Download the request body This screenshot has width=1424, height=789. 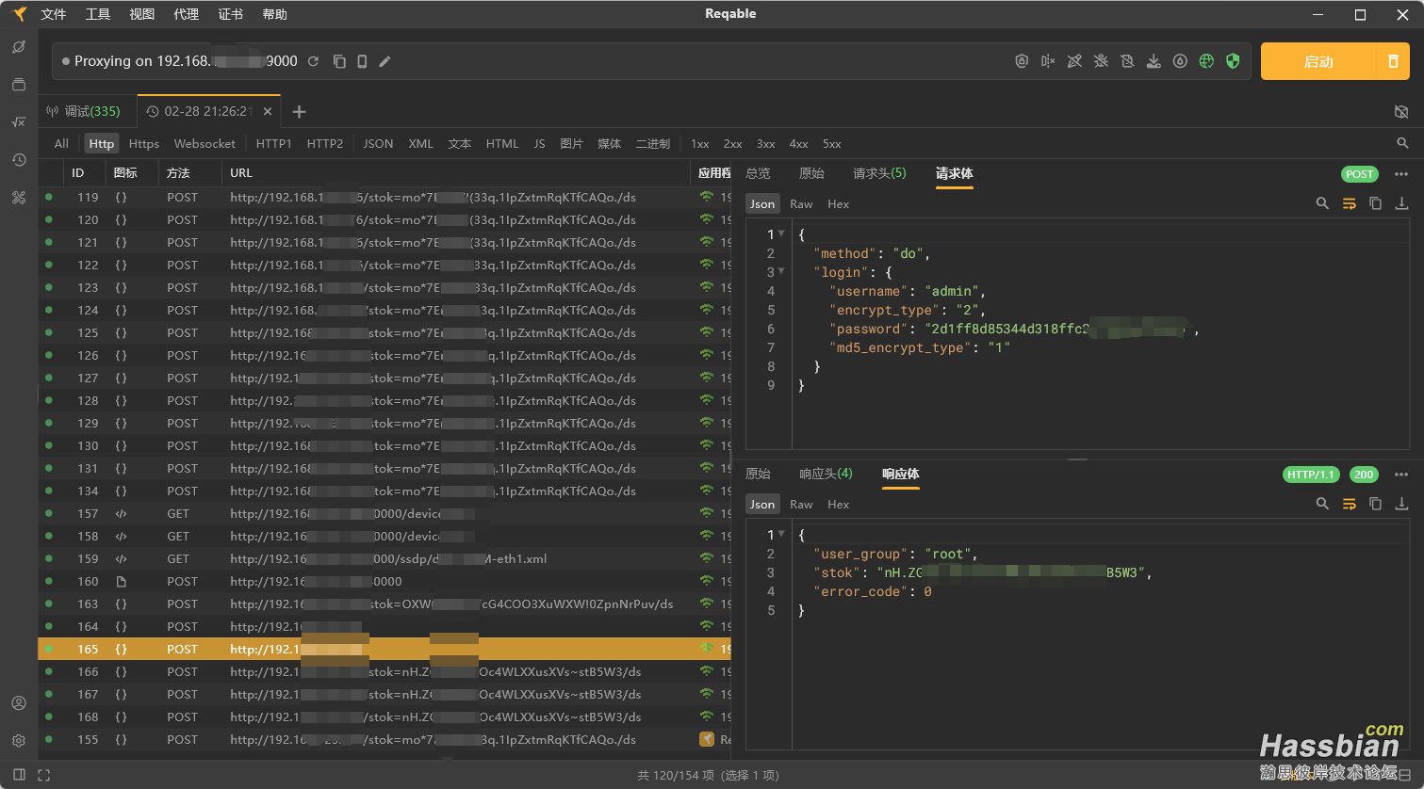pos(1401,203)
